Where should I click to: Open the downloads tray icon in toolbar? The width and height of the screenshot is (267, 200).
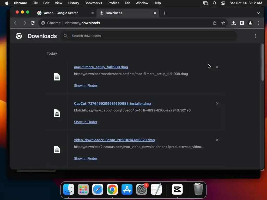[233, 23]
